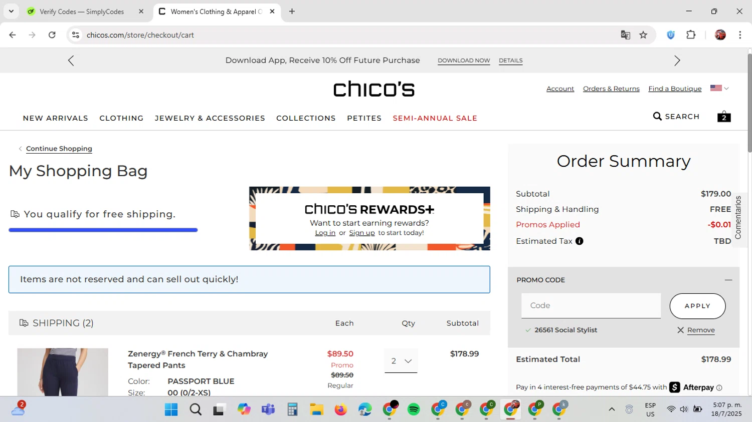The height and width of the screenshot is (422, 752).
Task: Close the Verify Codes — SimplyCodes tab
Action: pos(141,12)
